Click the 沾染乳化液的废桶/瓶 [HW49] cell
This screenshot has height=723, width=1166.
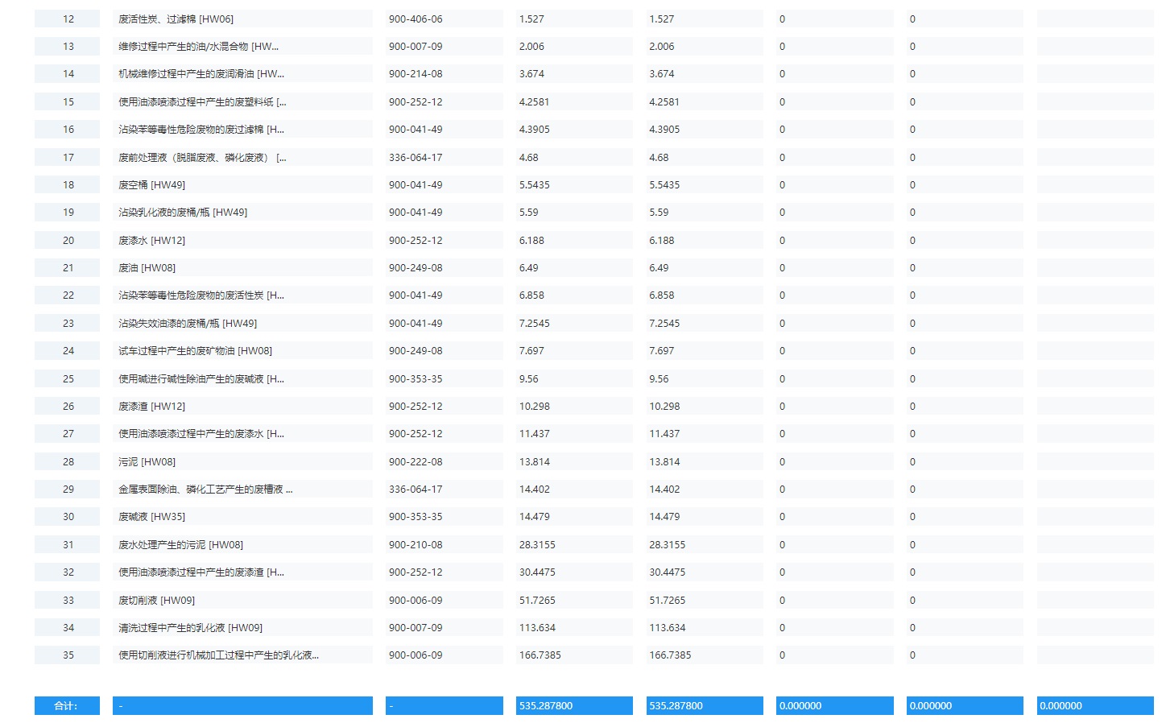[183, 213]
